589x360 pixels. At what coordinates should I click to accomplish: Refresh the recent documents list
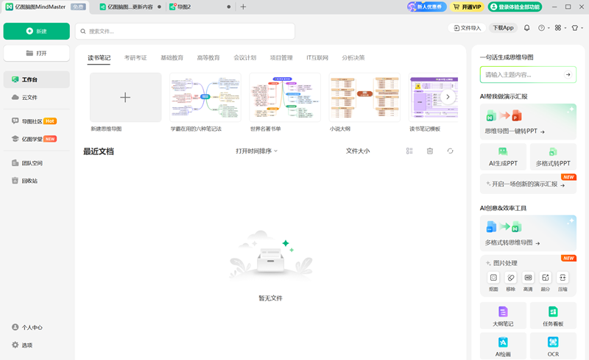pos(450,151)
